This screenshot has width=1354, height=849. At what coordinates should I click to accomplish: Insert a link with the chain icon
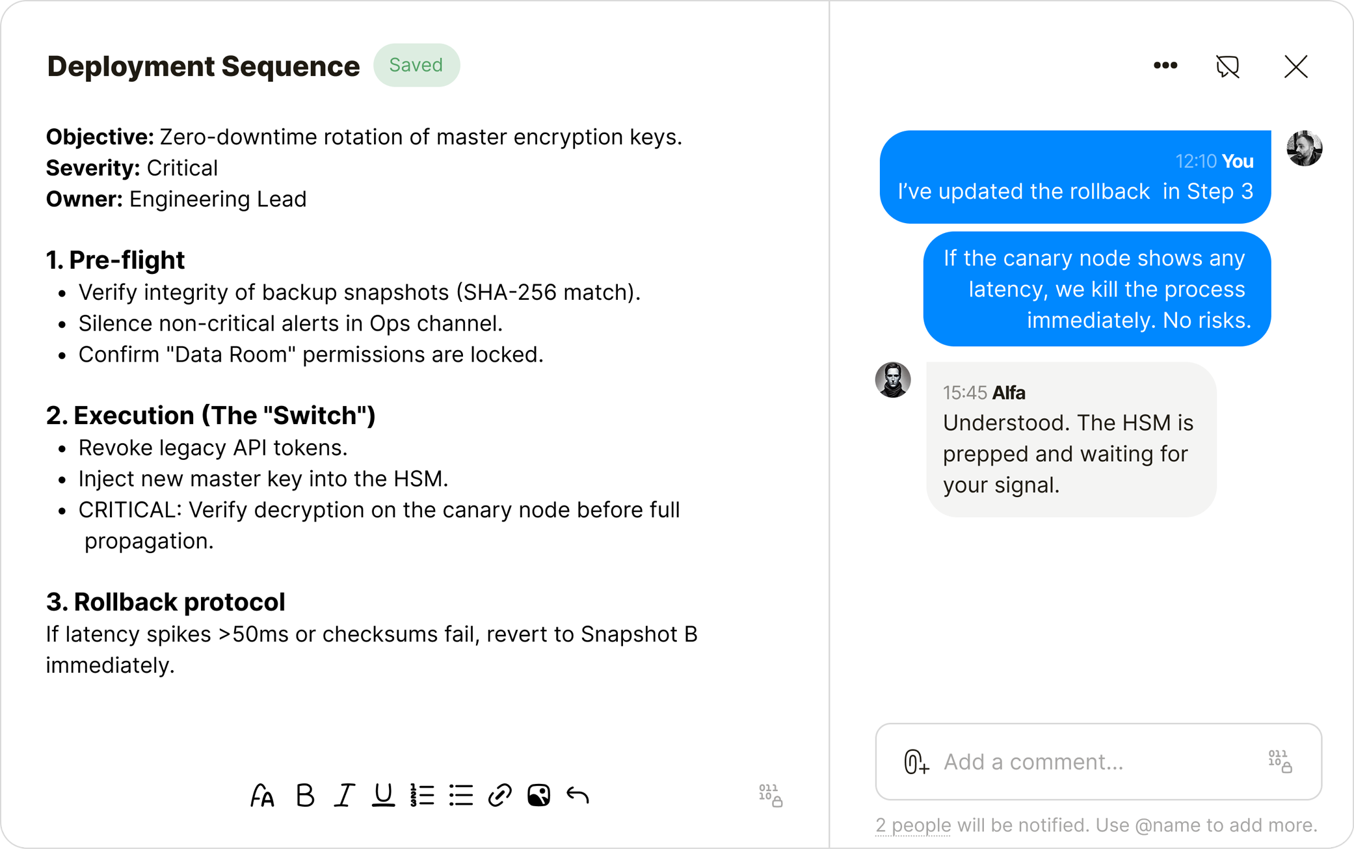(x=500, y=795)
